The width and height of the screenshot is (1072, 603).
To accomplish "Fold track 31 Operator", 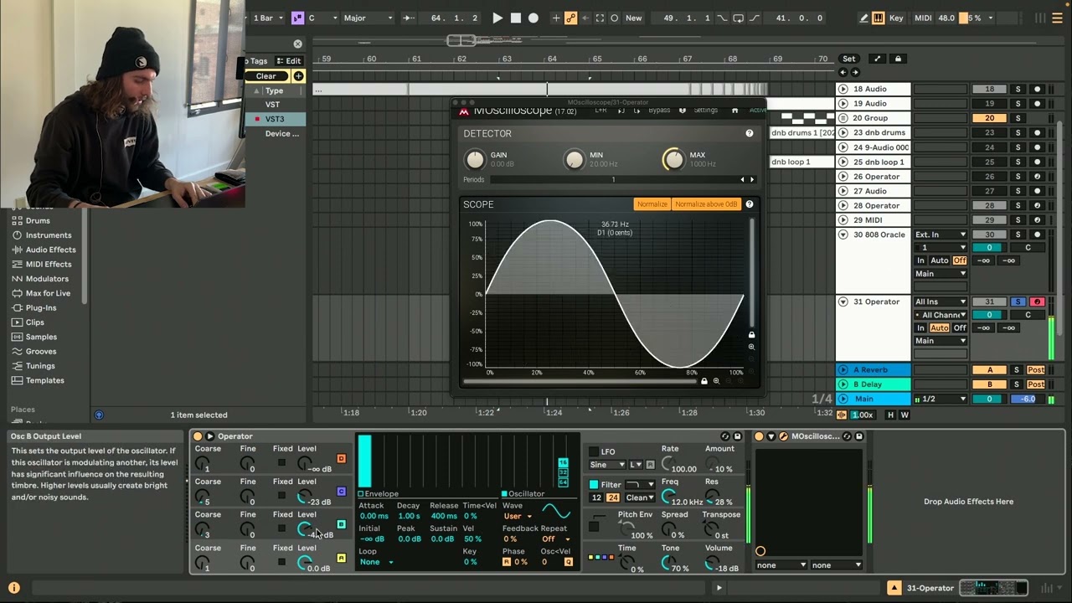I will [843, 301].
